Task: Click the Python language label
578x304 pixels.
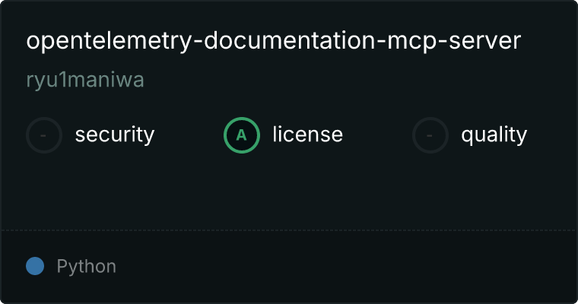Action: tap(87, 266)
